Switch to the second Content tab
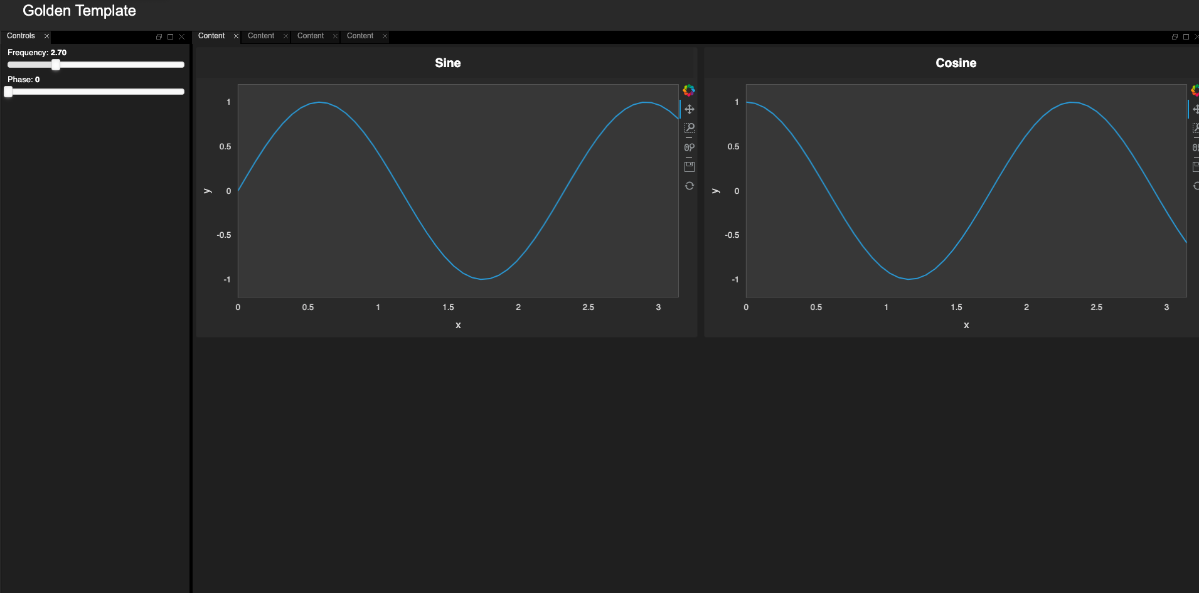This screenshot has height=593, width=1199. (x=260, y=36)
